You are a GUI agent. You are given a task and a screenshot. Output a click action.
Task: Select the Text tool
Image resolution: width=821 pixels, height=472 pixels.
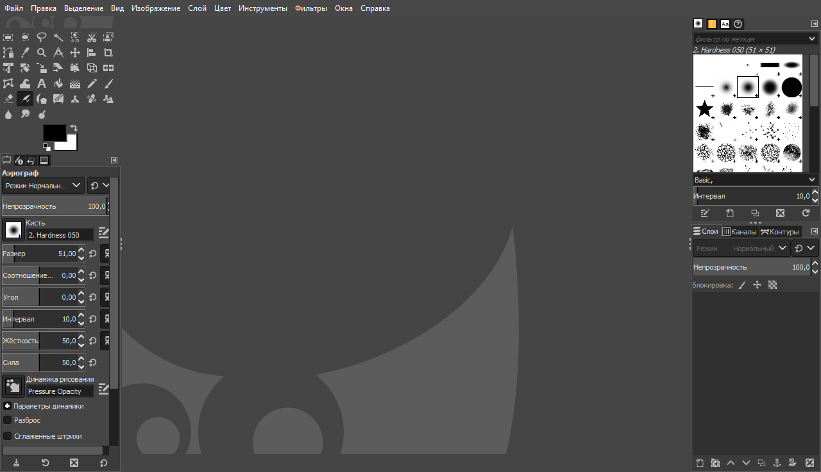(x=42, y=83)
